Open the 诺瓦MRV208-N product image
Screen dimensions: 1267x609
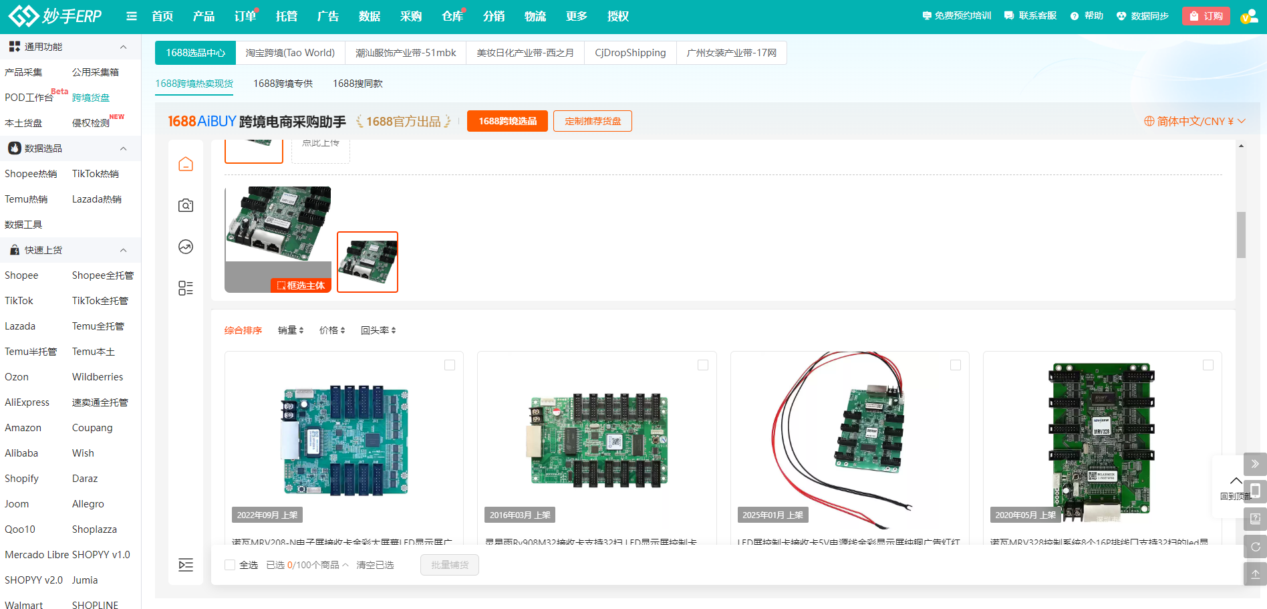pyautogui.click(x=344, y=441)
